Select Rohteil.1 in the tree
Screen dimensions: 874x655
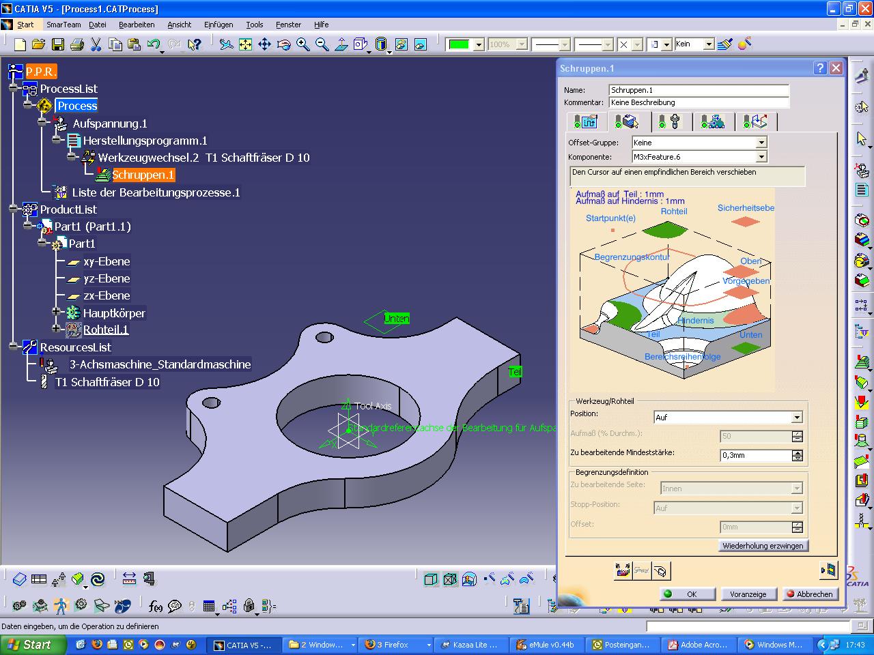tap(106, 330)
